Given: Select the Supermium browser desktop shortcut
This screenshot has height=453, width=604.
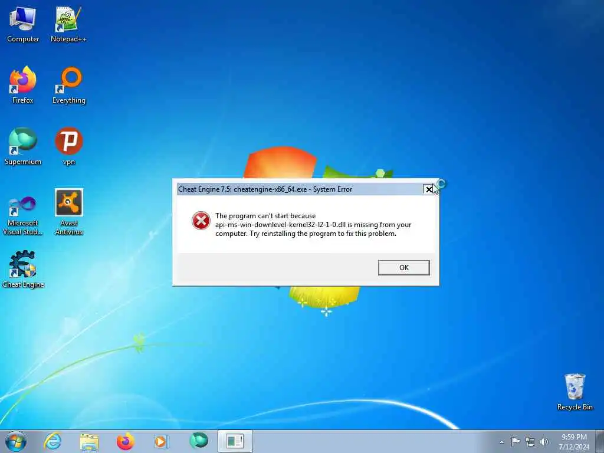Looking at the screenshot, I should tap(23, 146).
